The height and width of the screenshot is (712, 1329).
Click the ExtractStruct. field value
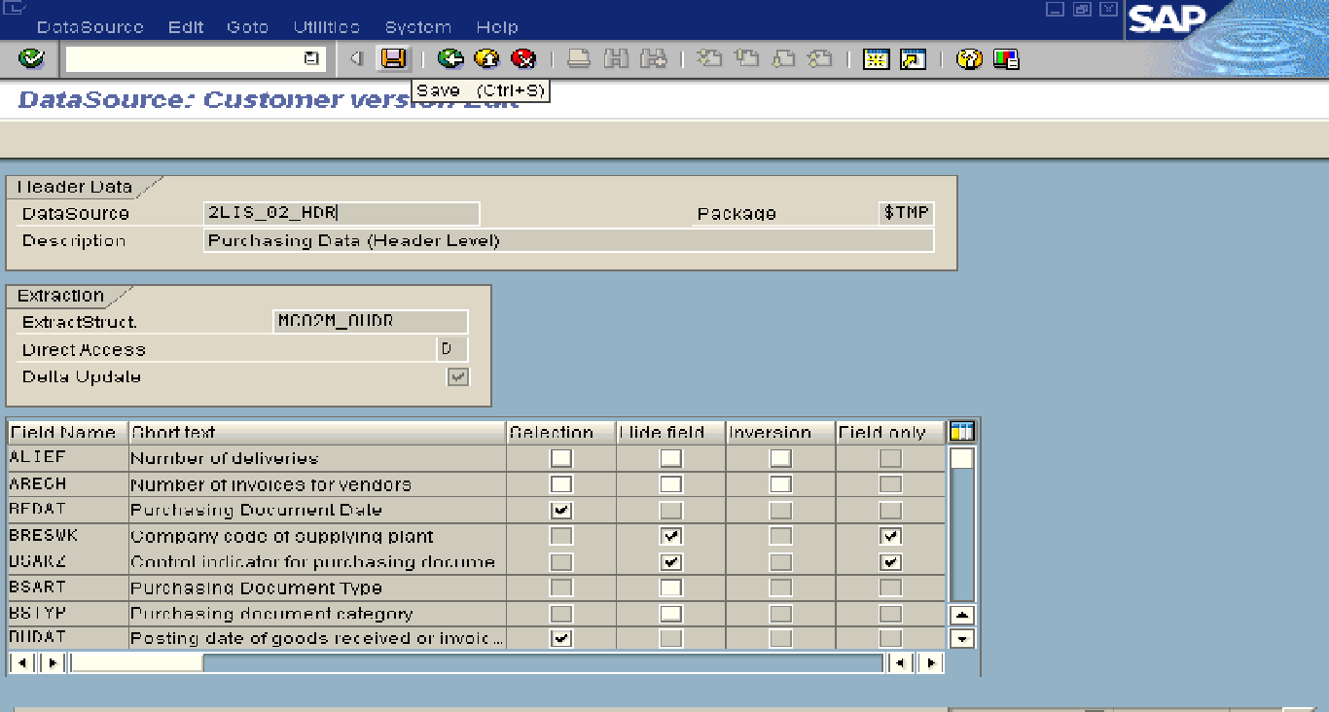click(x=371, y=322)
